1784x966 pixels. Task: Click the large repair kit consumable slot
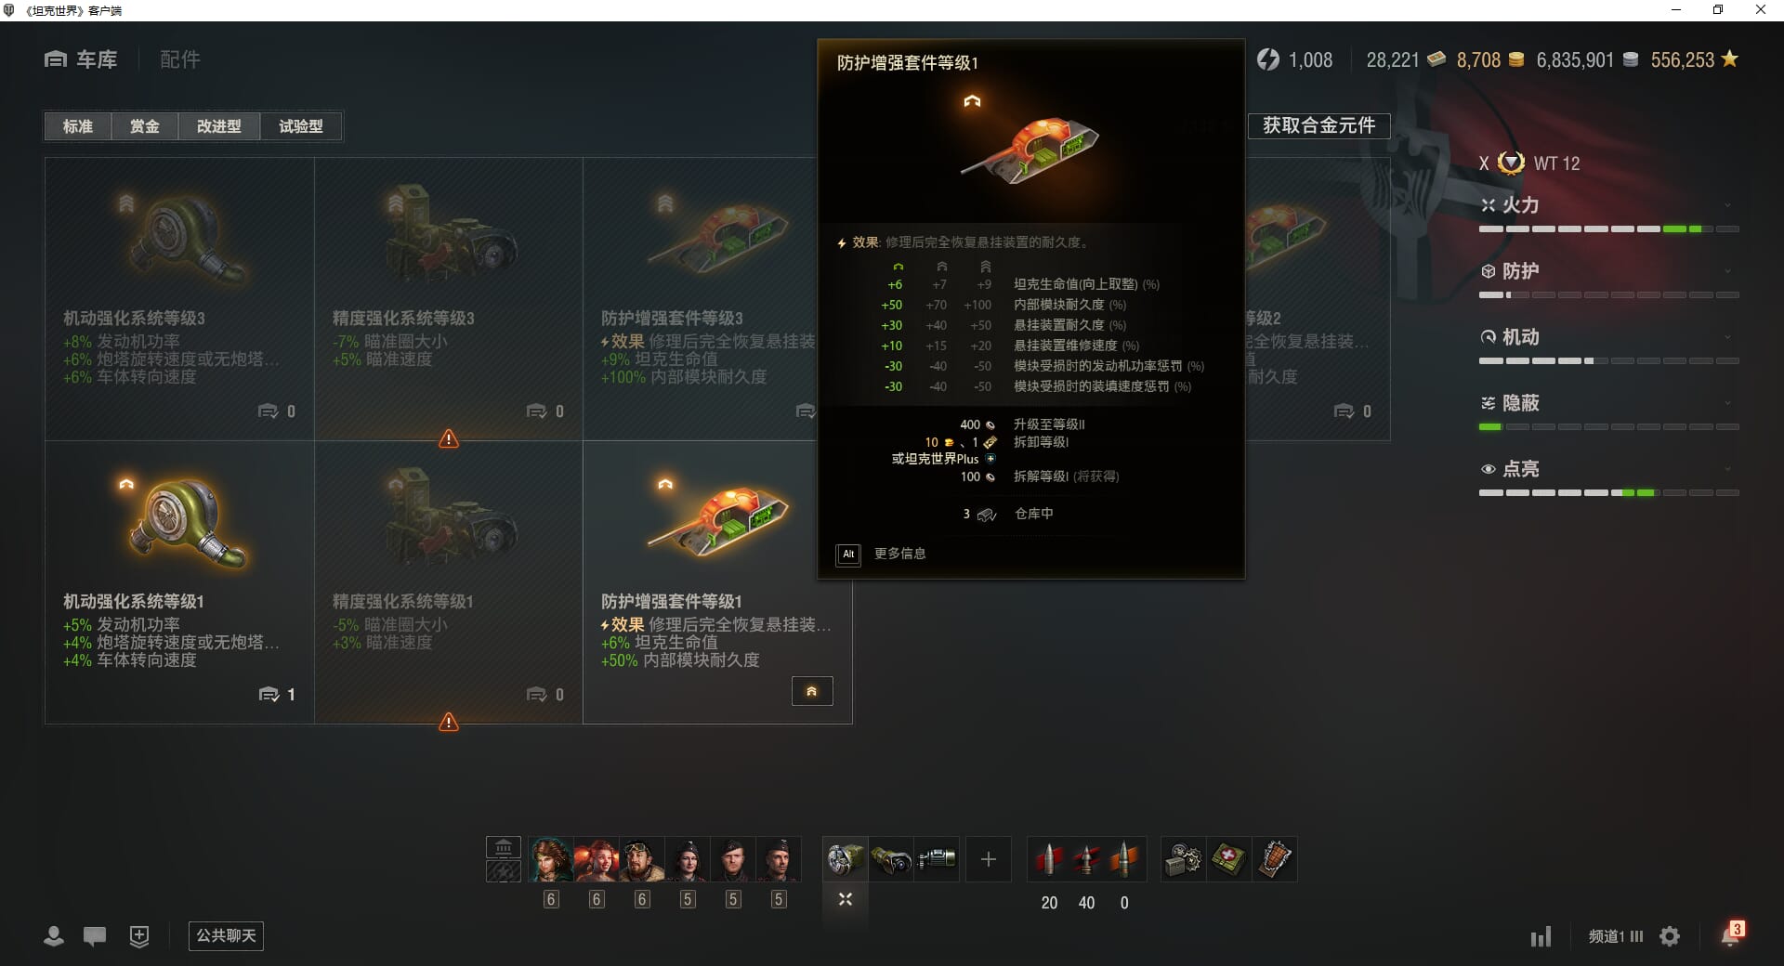point(1184,859)
